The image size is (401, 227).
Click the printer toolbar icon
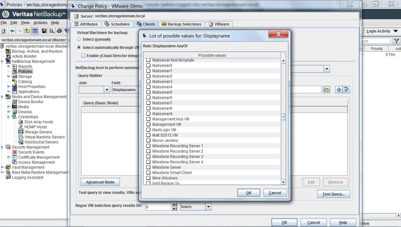tap(59, 31)
